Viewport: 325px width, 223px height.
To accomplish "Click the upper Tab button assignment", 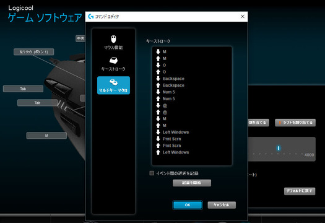I will [23, 89].
